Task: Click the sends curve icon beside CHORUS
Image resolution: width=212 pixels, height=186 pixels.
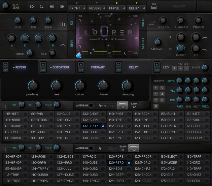Action: point(151,24)
